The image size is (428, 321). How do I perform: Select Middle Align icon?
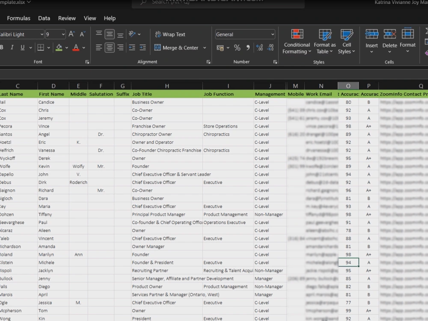(110, 34)
